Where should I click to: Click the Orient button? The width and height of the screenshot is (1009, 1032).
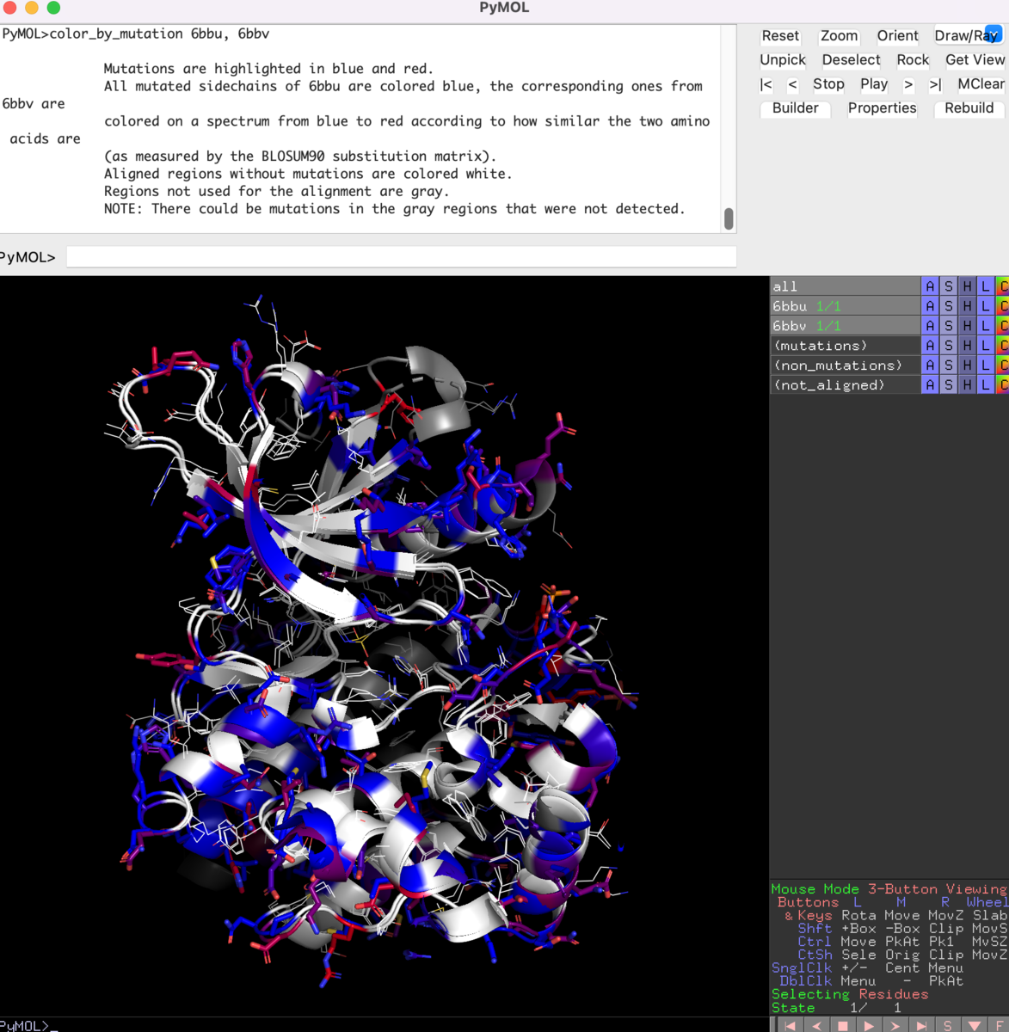tap(897, 36)
